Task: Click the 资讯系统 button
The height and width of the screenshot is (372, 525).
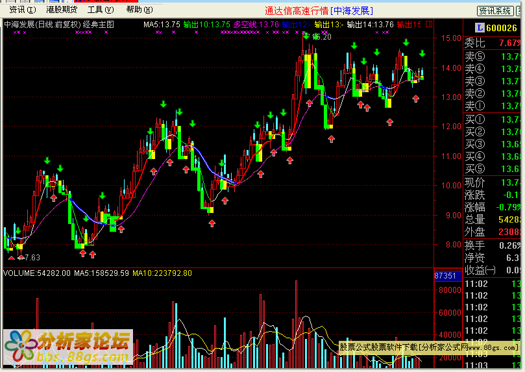Action: [495, 11]
